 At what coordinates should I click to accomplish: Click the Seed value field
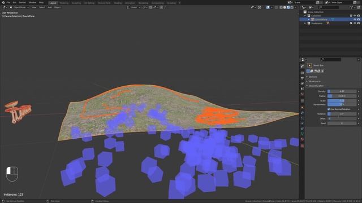tap(342, 123)
